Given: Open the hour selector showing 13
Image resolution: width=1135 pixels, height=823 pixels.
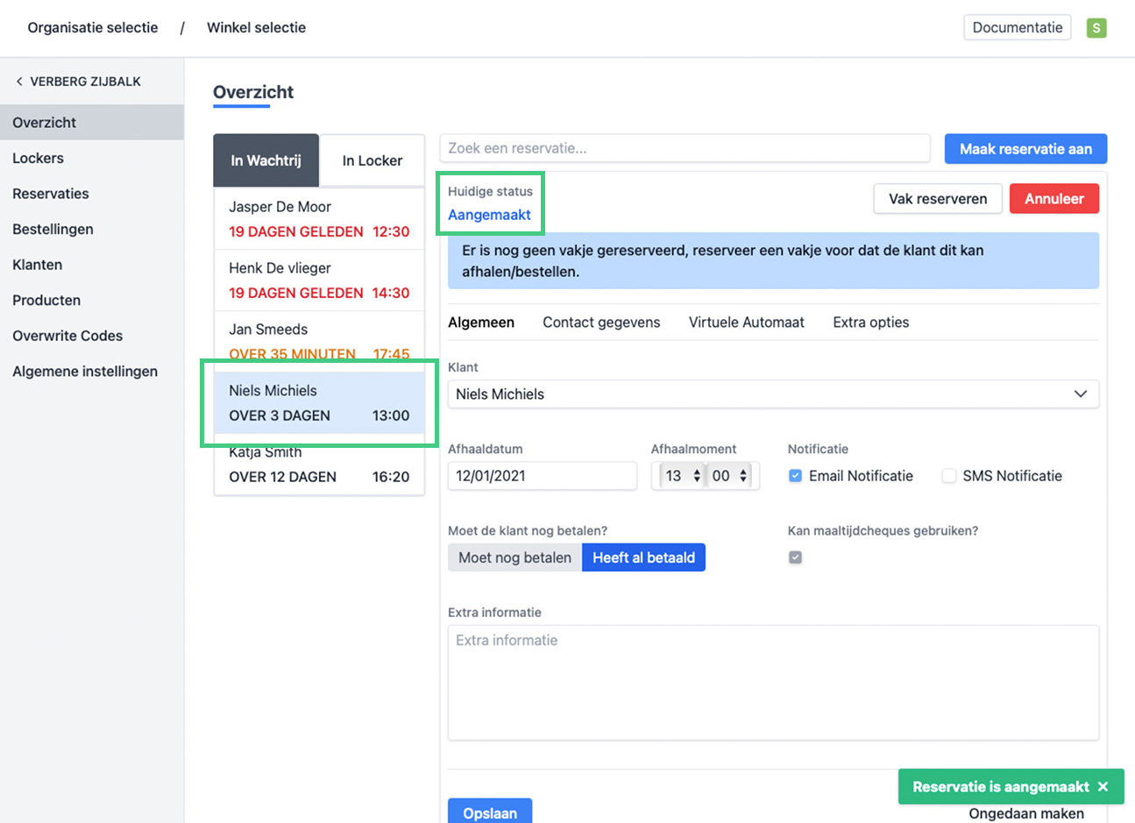Looking at the screenshot, I should [x=683, y=476].
